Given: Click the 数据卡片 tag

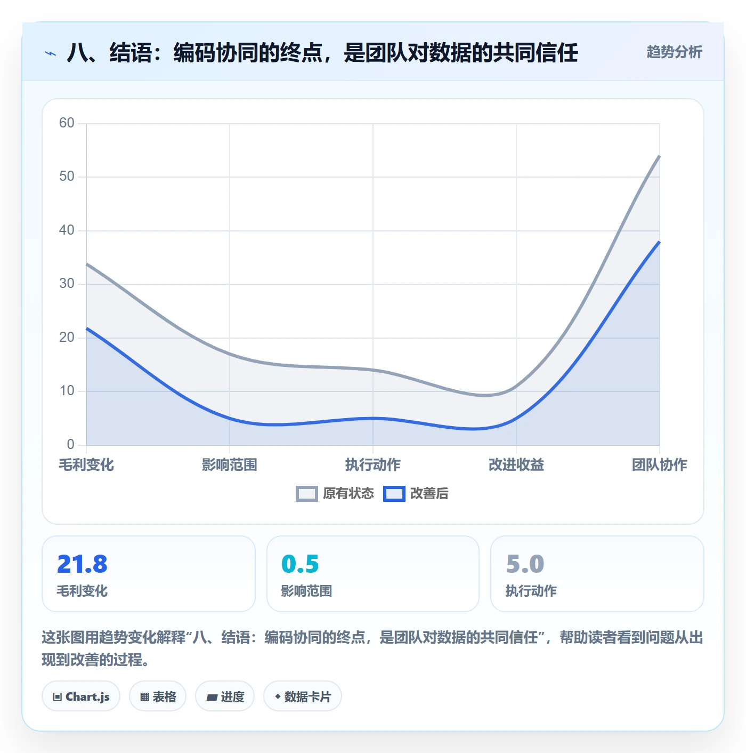Looking at the screenshot, I should coord(303,696).
